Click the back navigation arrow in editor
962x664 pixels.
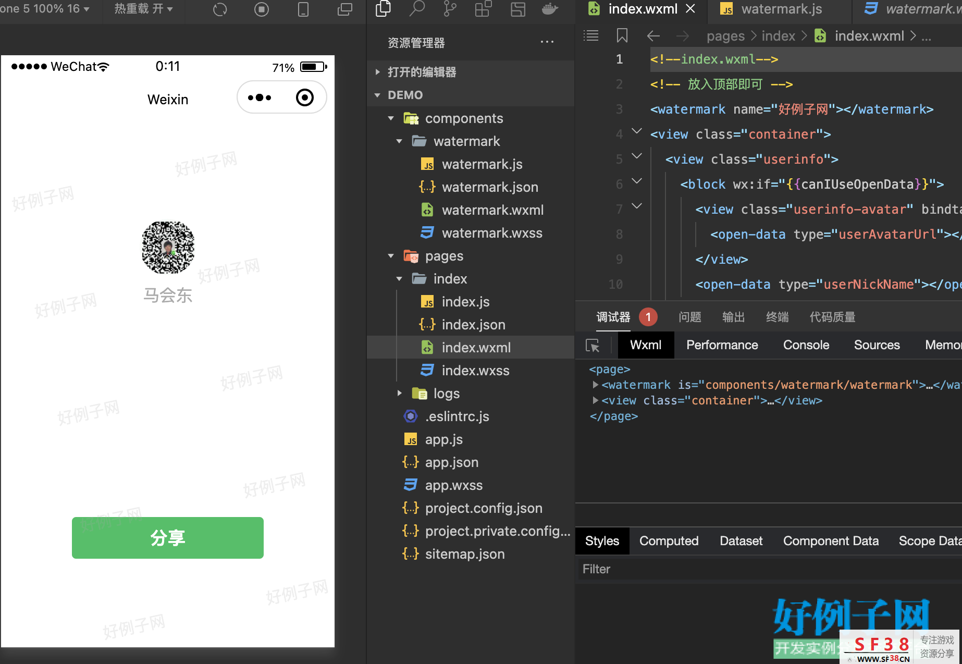pos(653,35)
